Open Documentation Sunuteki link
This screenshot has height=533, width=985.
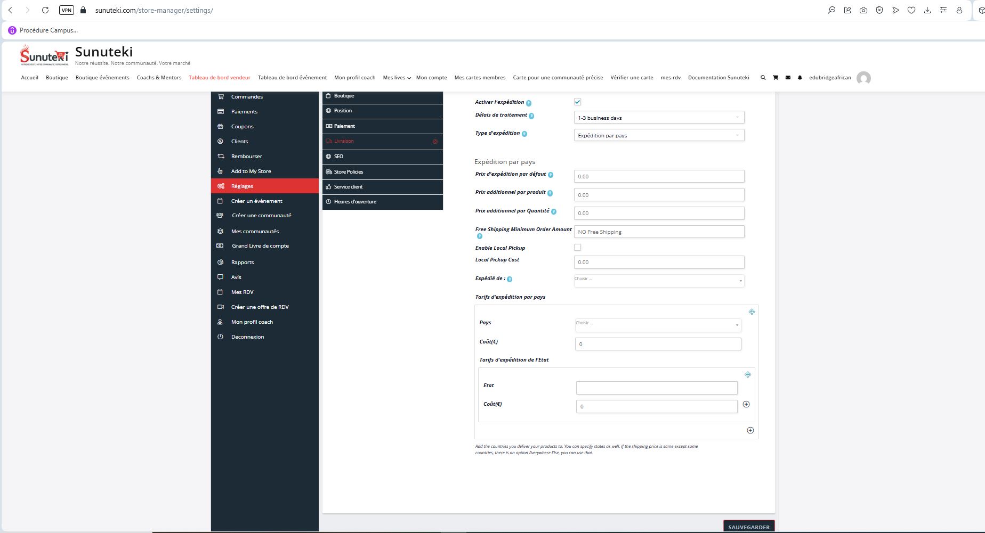(x=718, y=78)
